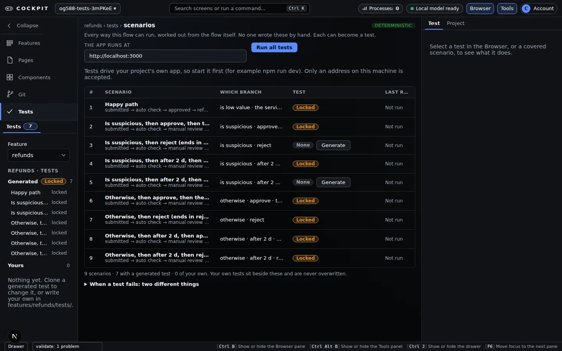Go to tests breadcrumb link
The image size is (562, 351).
pyautogui.click(x=112, y=25)
